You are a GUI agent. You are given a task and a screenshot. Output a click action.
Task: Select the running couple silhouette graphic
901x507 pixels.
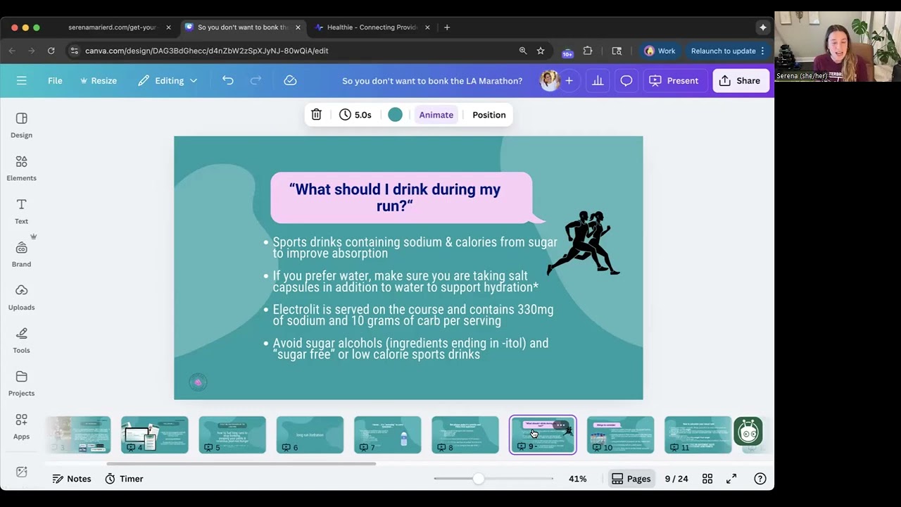pyautogui.click(x=584, y=243)
